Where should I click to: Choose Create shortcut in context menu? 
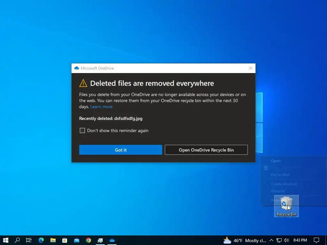(x=284, y=184)
